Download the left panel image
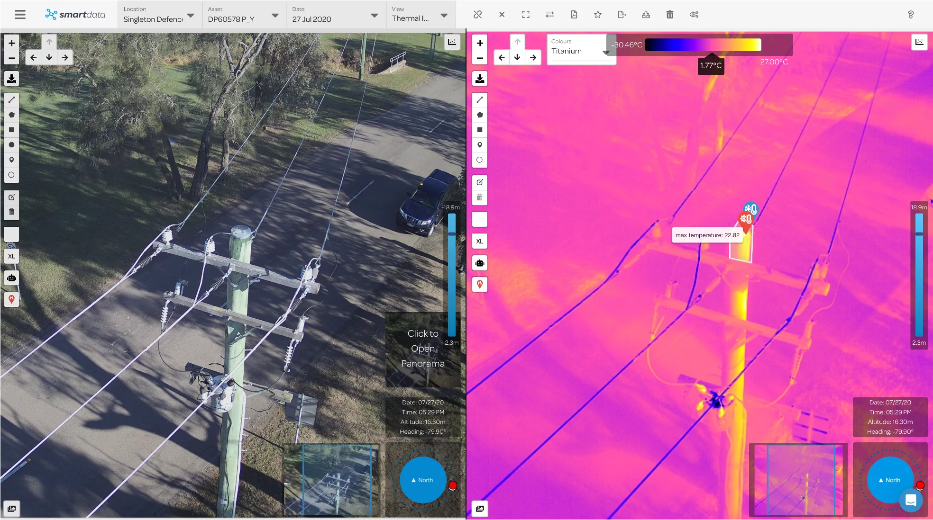 12,79
